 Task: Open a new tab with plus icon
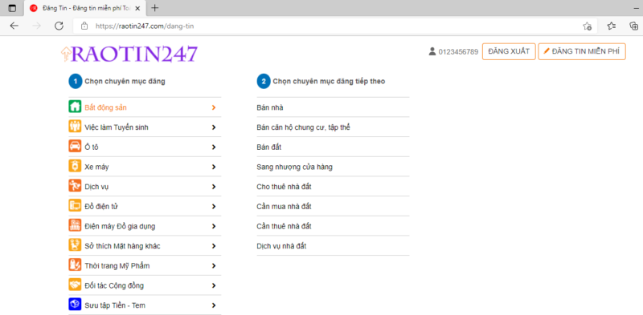pyautogui.click(x=155, y=8)
